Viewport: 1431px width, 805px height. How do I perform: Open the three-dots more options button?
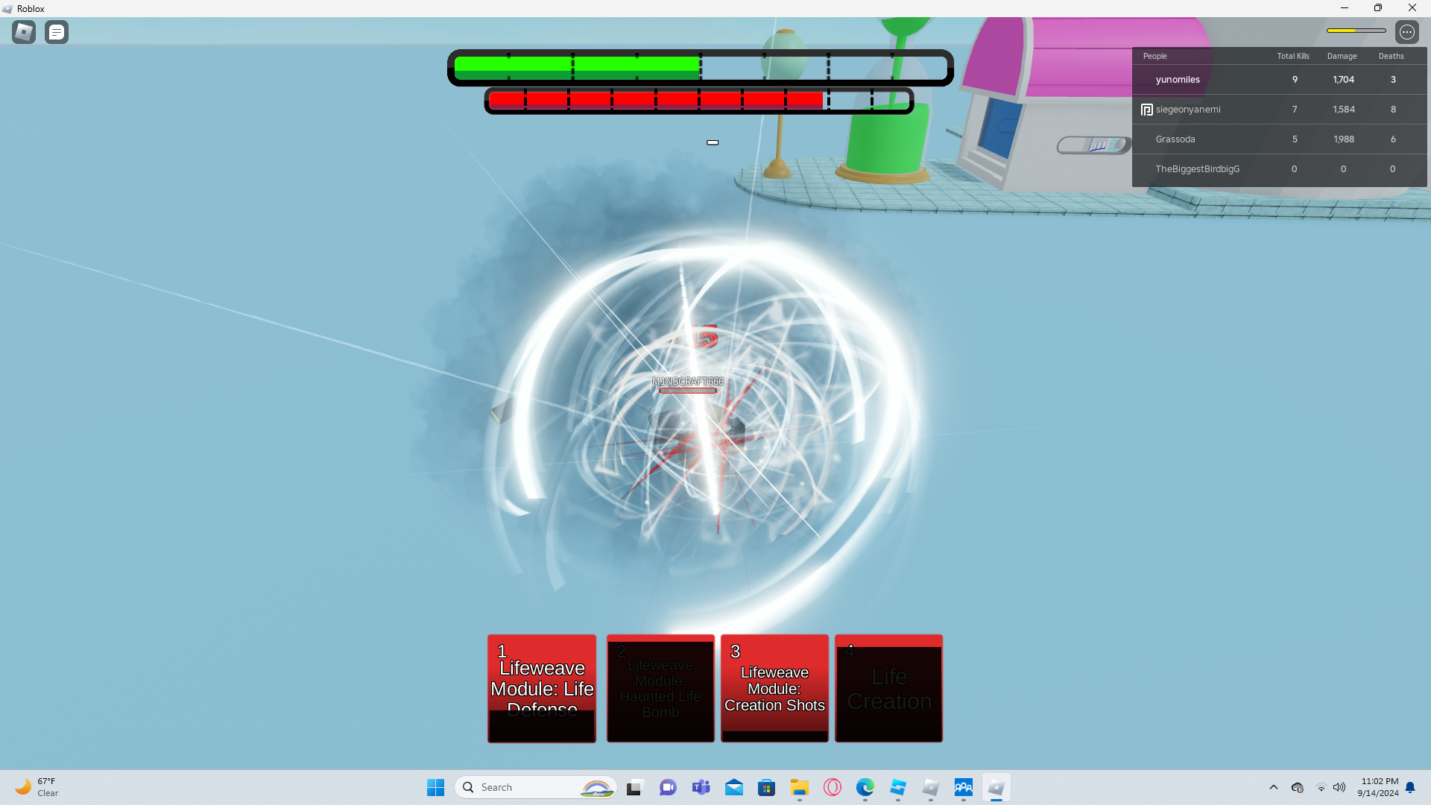click(x=1406, y=32)
